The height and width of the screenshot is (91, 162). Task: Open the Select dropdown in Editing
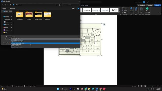(x=125, y=12)
